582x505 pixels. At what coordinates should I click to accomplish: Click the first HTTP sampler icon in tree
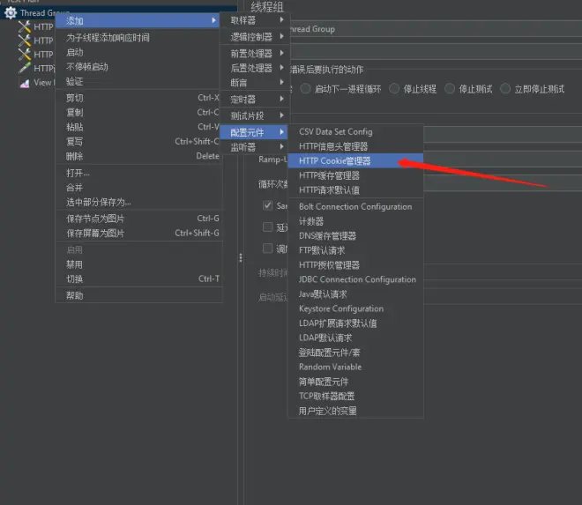pyautogui.click(x=25, y=27)
